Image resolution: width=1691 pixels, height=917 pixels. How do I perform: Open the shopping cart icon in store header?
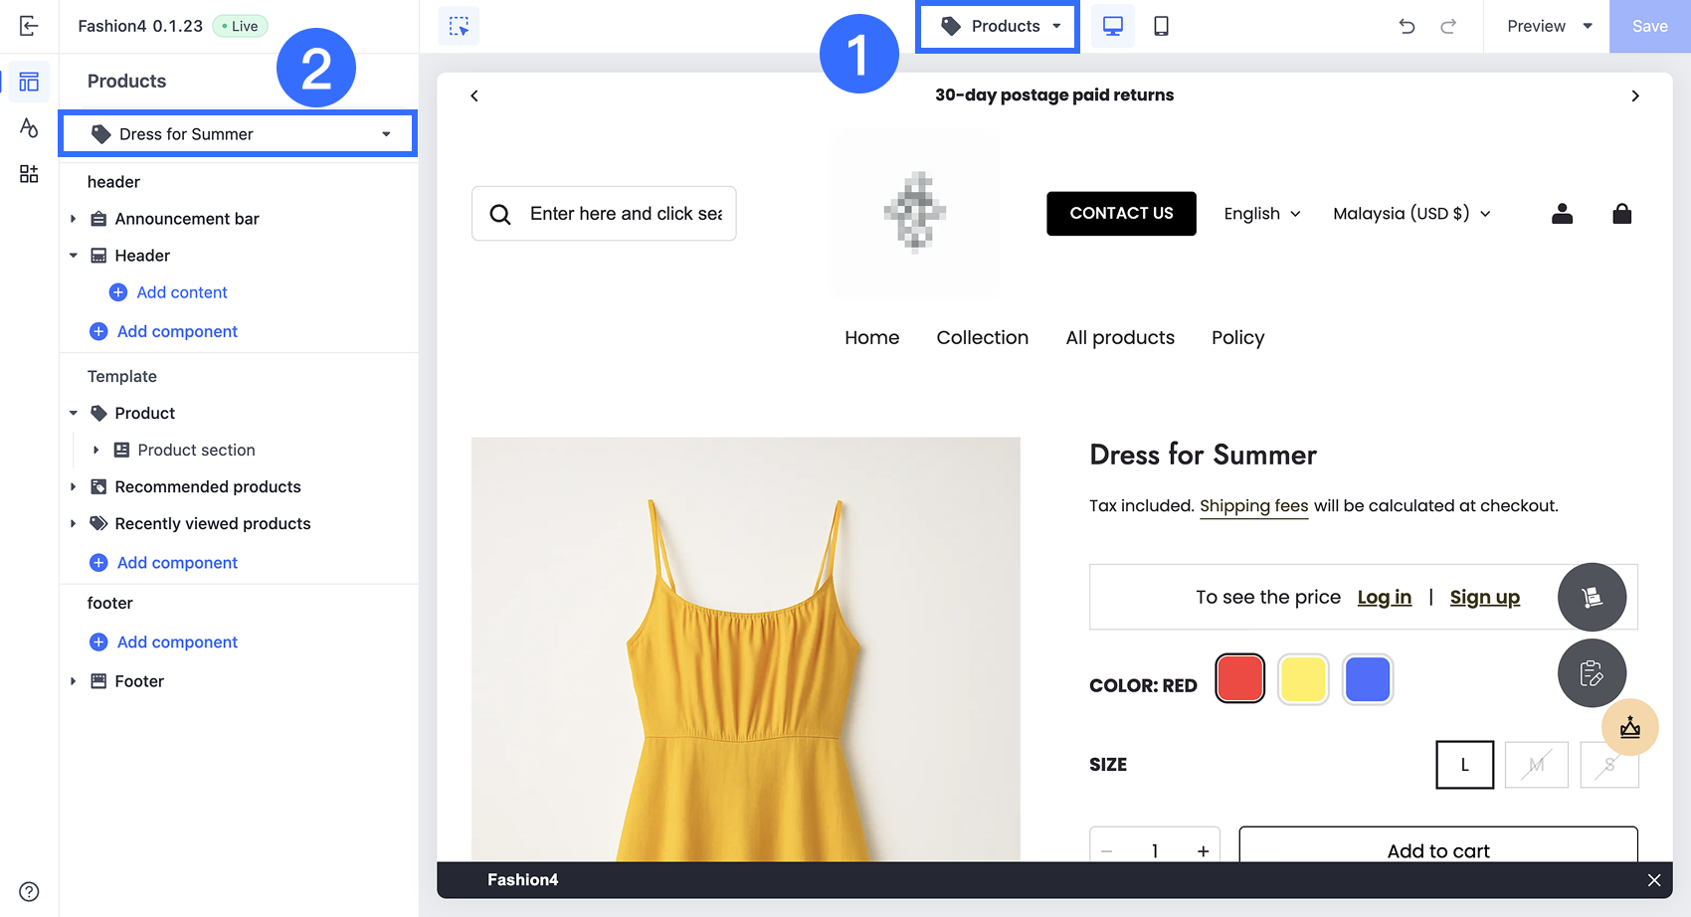coord(1621,213)
